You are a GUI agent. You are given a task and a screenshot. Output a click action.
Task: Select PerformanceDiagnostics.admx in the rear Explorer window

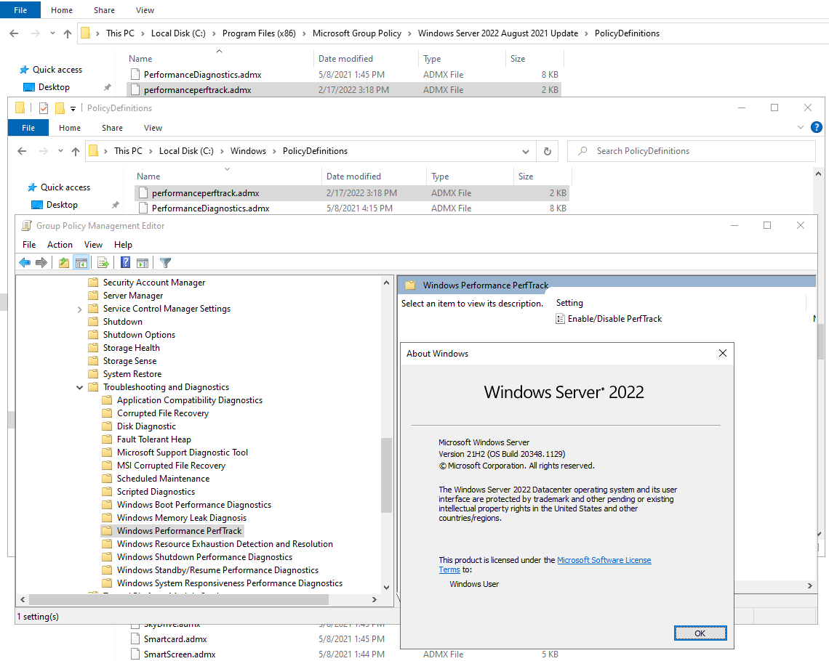point(202,74)
